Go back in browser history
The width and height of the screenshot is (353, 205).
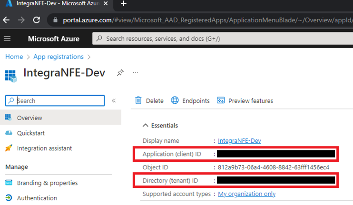(x=6, y=20)
